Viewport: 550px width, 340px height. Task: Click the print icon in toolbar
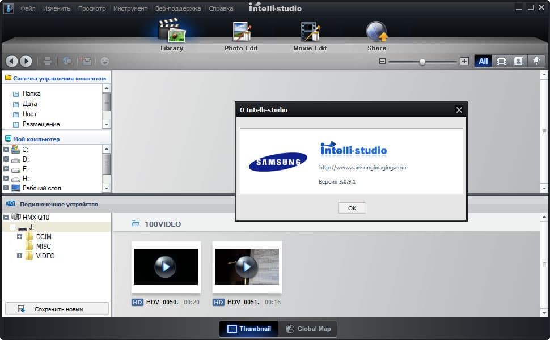coord(48,61)
